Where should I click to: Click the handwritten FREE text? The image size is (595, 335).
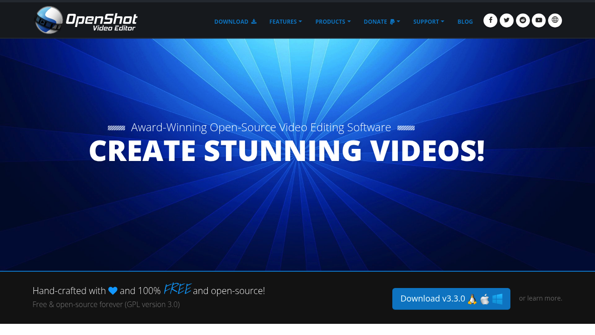pos(177,289)
